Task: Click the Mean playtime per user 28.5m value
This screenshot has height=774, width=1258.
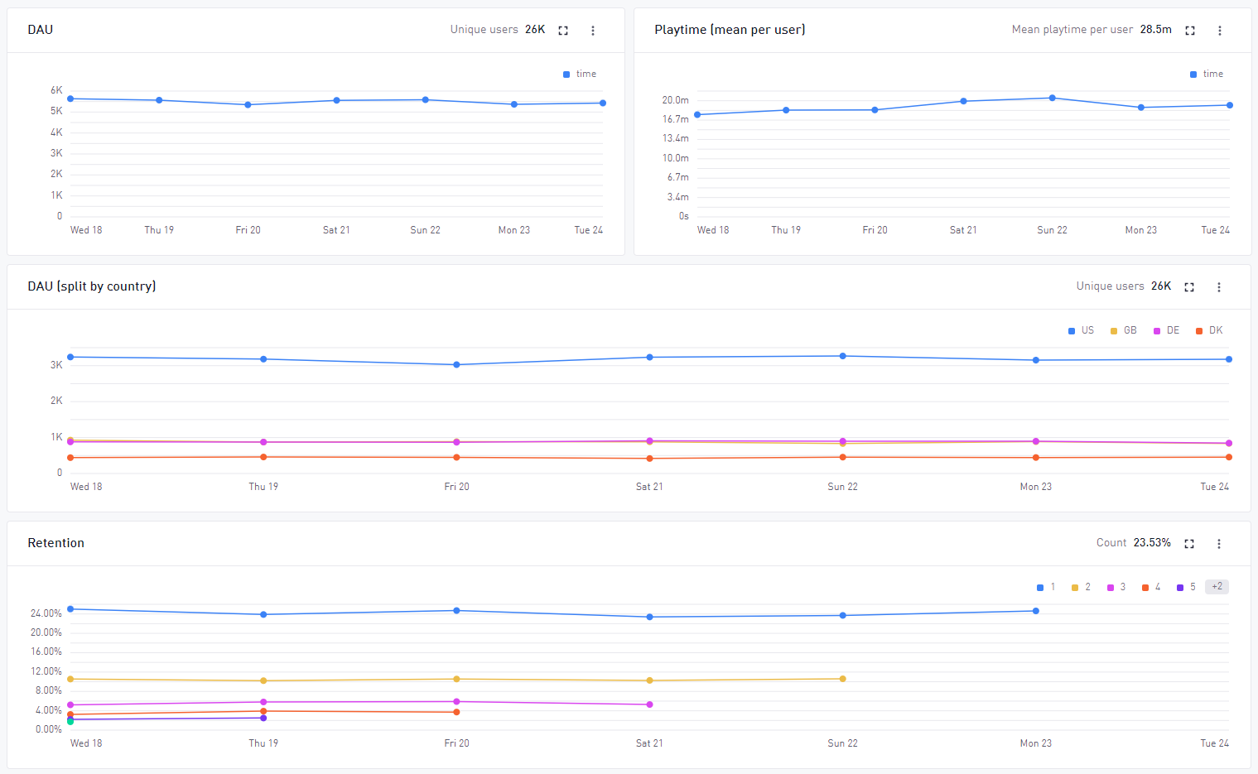Action: click(1092, 30)
